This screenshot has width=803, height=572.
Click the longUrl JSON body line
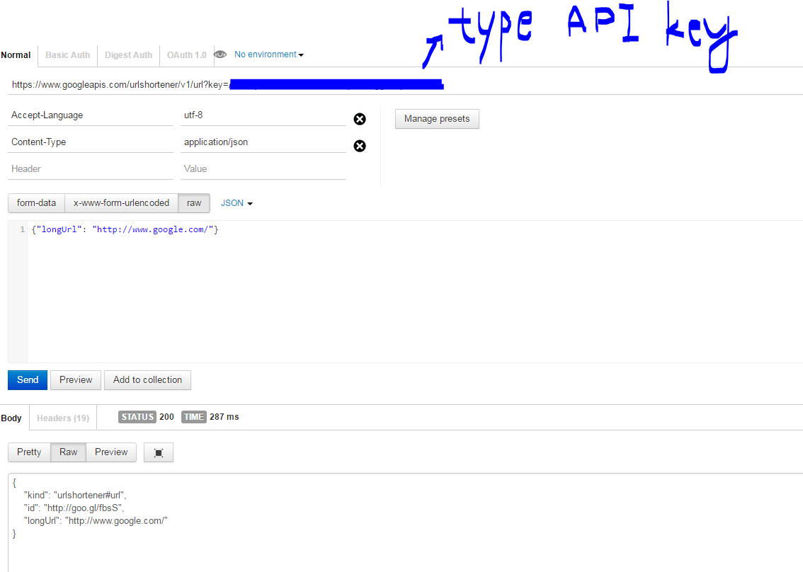tap(125, 230)
